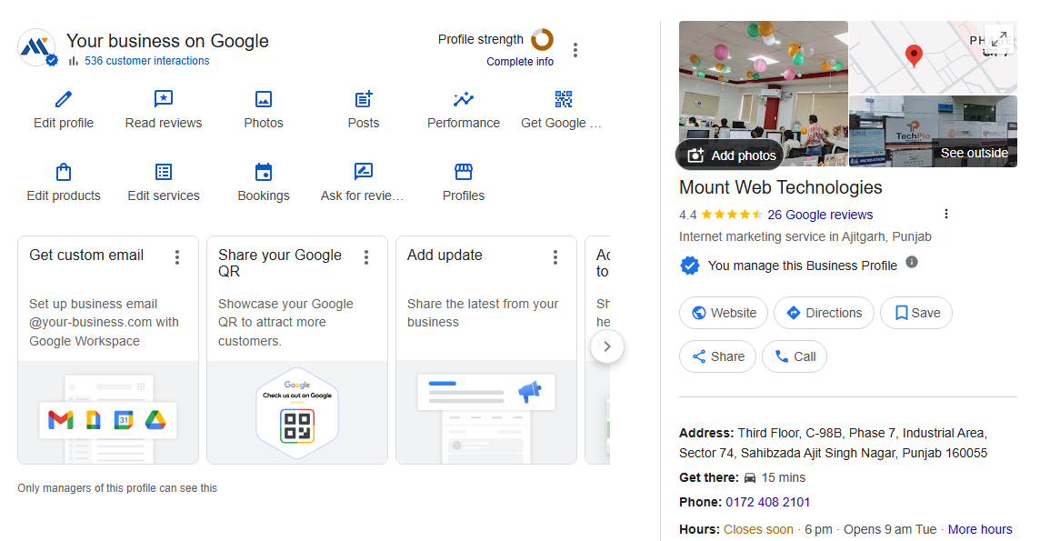
Task: Open three-dot menu beside Profile strength
Action: 575,50
